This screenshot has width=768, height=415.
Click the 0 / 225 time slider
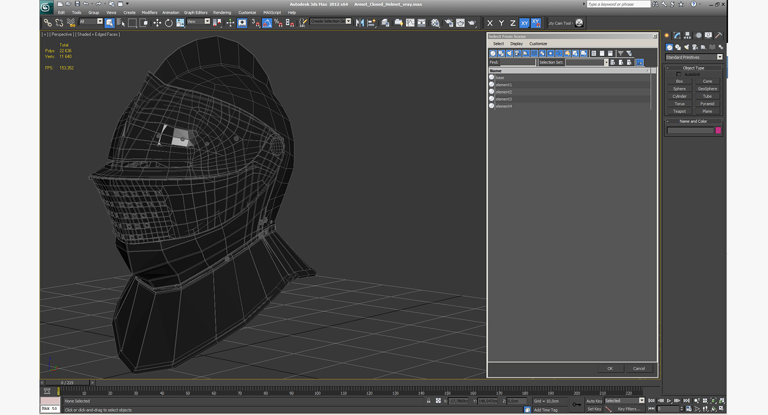(67, 382)
